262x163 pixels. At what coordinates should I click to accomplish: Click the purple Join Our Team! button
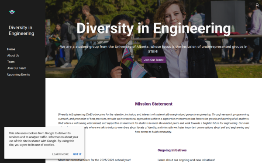click(154, 60)
